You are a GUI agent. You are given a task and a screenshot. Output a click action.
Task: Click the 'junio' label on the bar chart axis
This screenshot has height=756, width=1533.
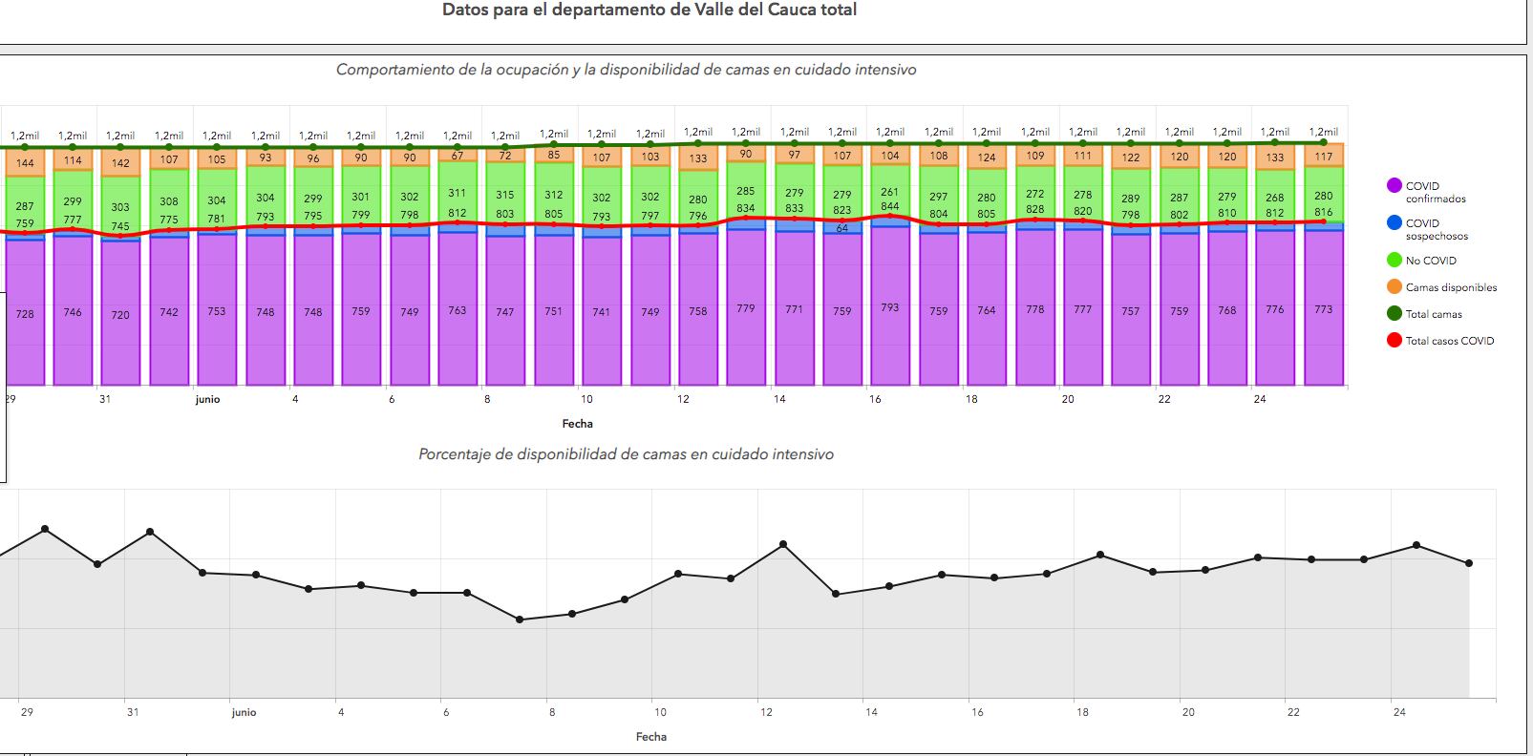pos(207,400)
